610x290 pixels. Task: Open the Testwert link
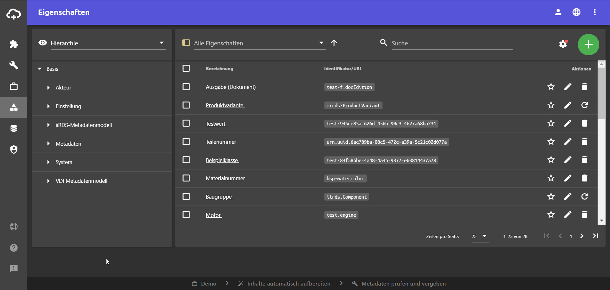tap(216, 124)
